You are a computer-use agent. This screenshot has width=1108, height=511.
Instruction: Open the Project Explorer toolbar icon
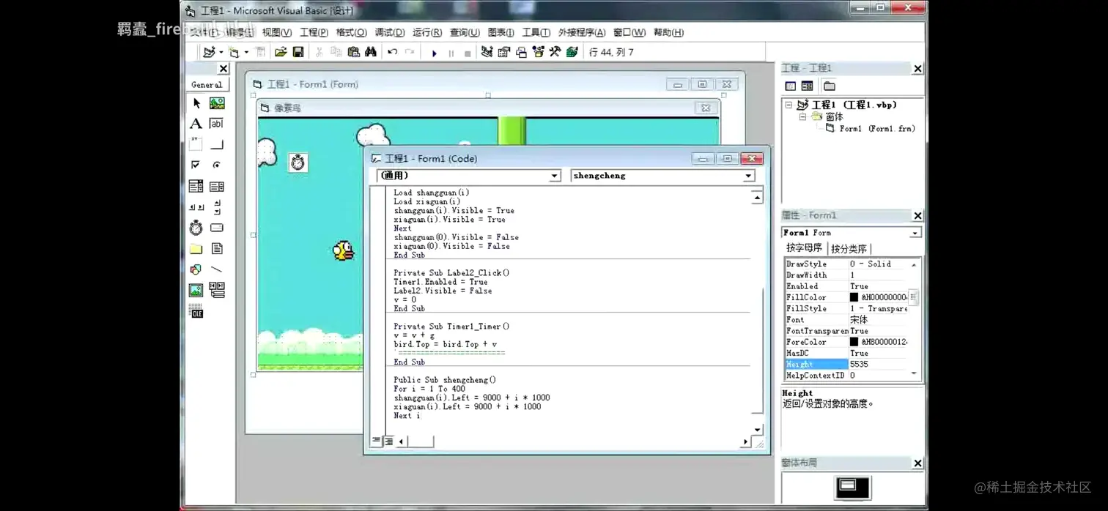[x=487, y=52]
